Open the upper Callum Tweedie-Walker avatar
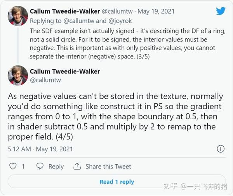This screenshot has height=196, width=233. click(18, 16)
